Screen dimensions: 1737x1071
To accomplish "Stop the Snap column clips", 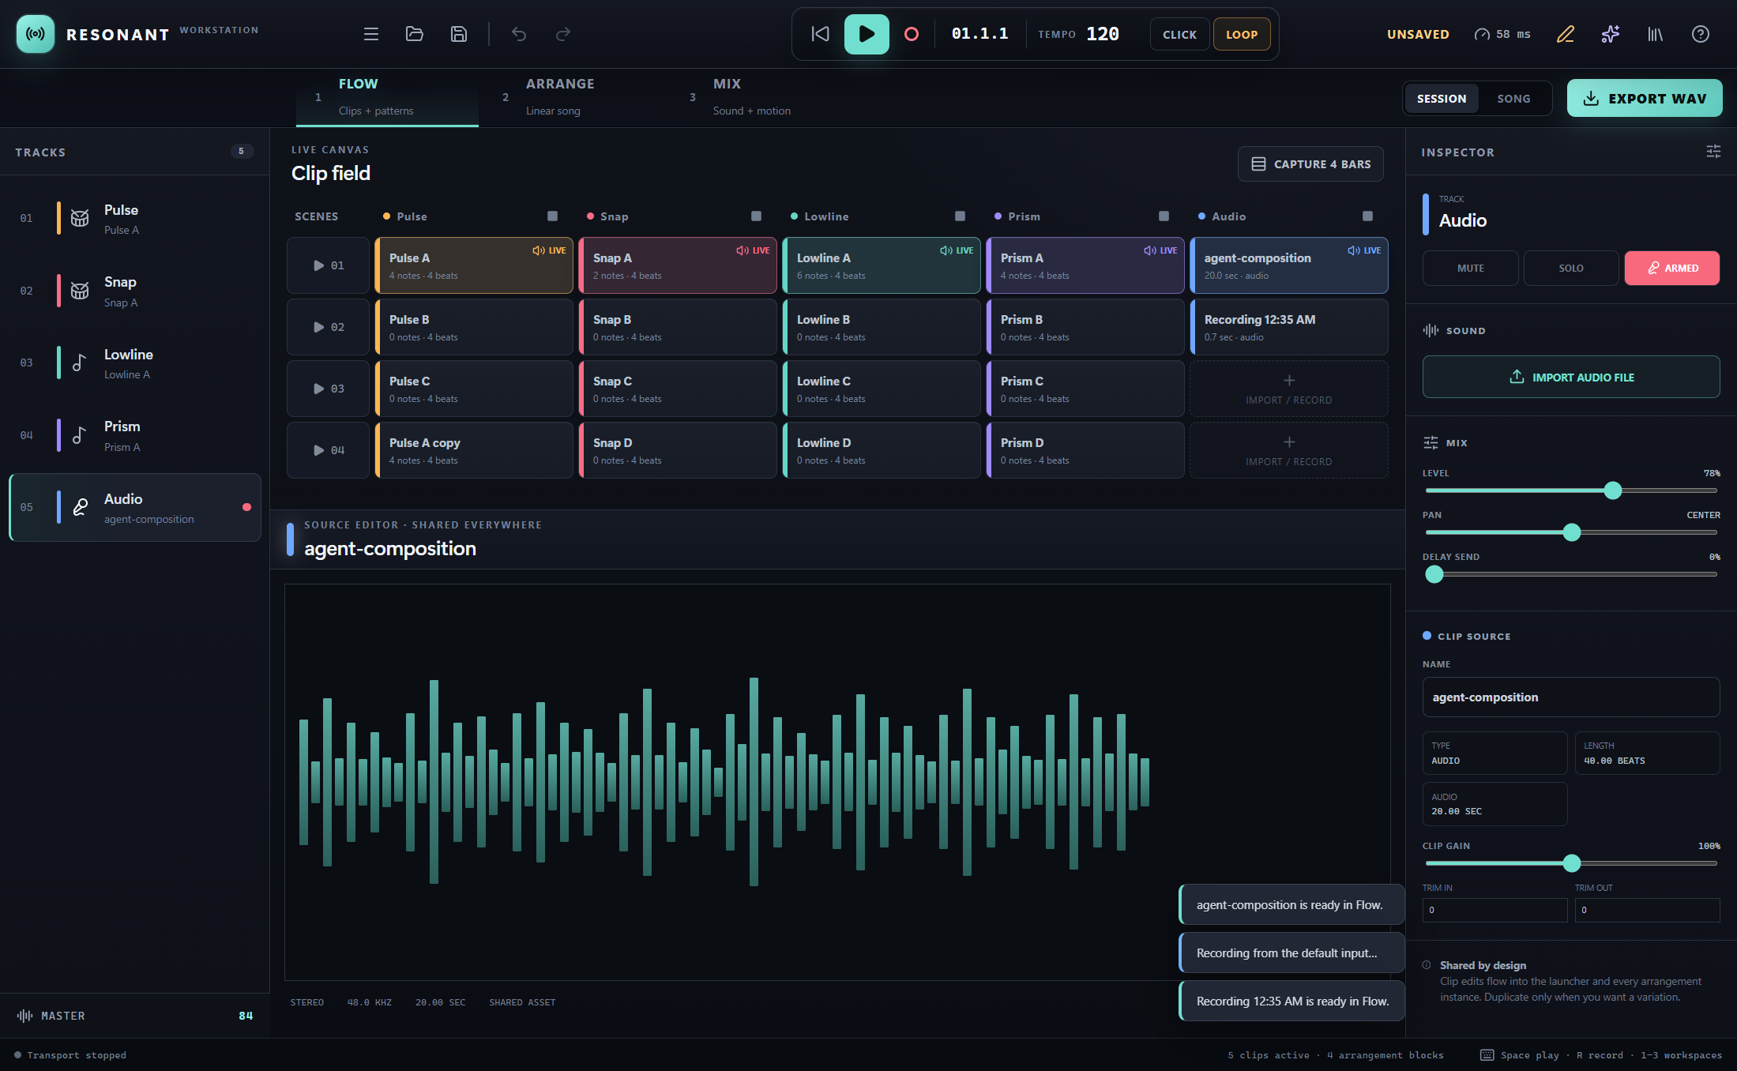I will [757, 216].
